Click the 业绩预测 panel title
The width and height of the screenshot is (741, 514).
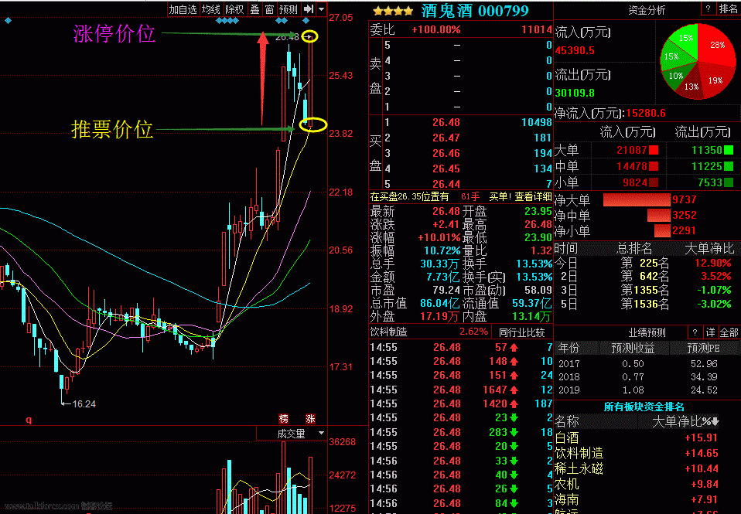point(647,332)
